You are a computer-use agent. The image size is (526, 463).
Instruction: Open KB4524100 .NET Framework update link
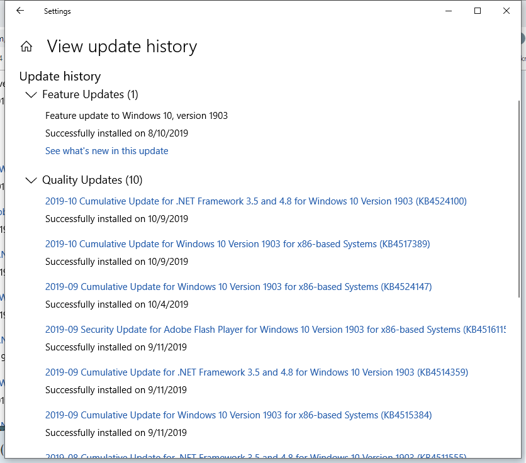pos(256,201)
